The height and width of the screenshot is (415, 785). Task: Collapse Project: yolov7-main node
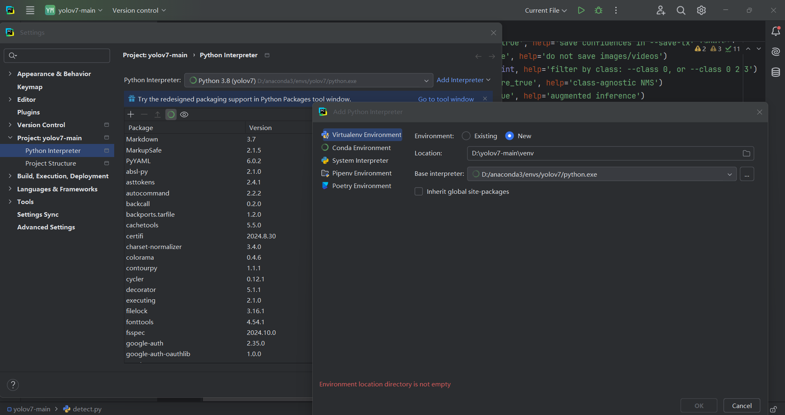tap(10, 138)
